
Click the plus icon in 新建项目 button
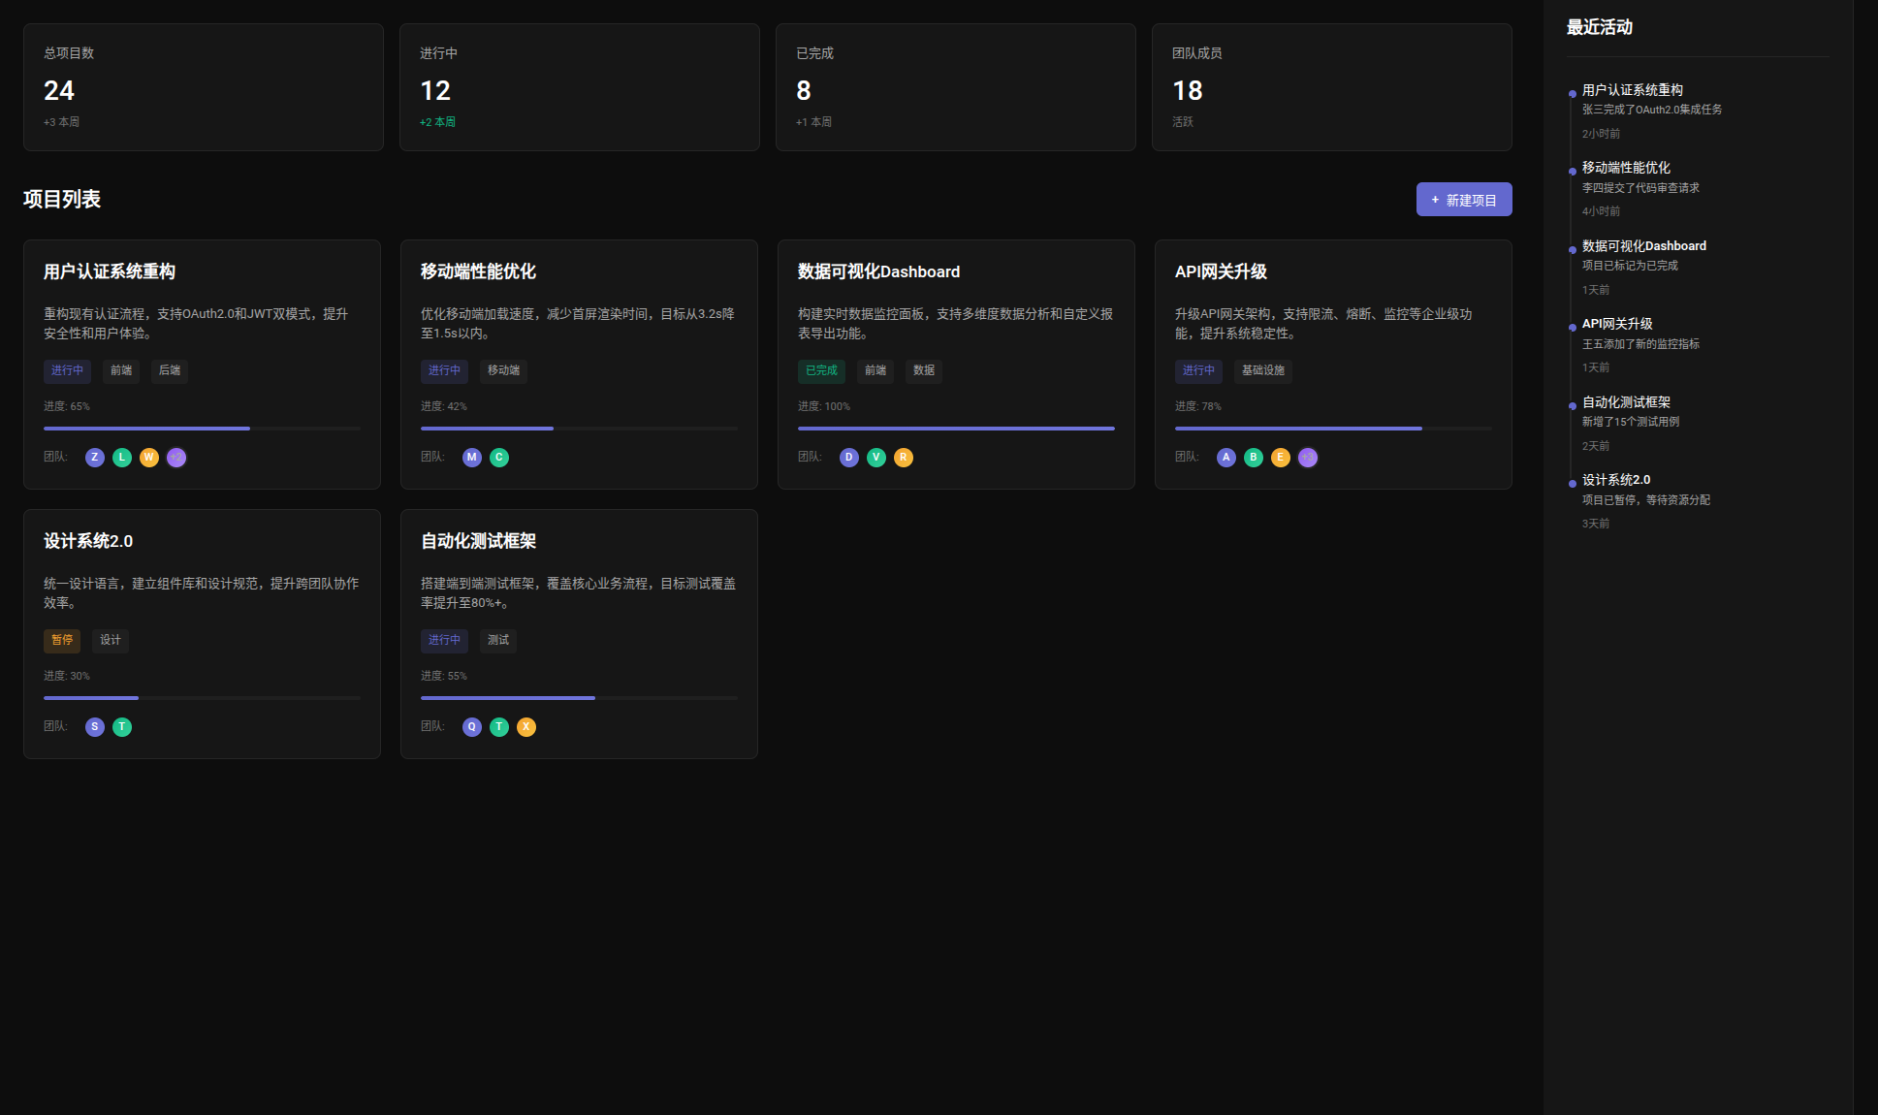tap(1435, 199)
